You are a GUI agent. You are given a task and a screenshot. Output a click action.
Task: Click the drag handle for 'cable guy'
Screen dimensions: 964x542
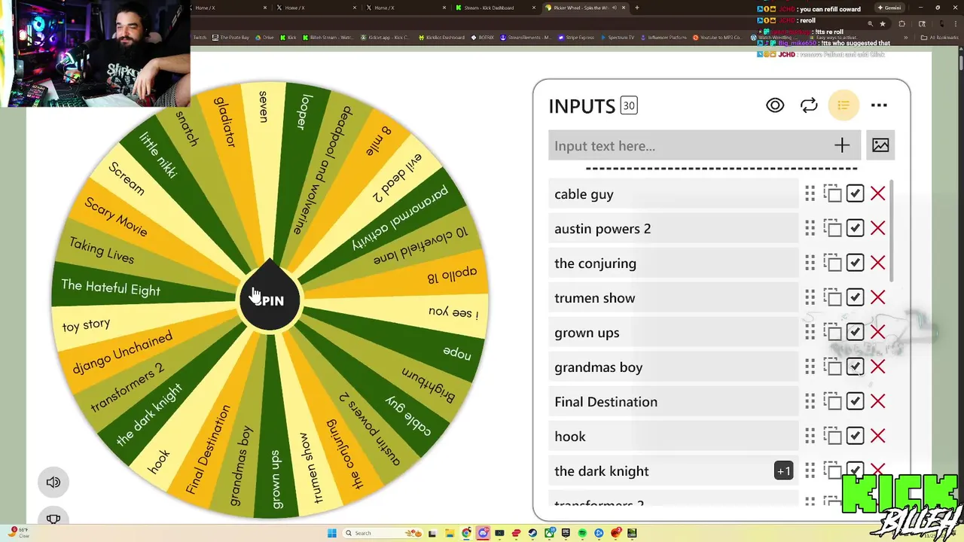810,194
